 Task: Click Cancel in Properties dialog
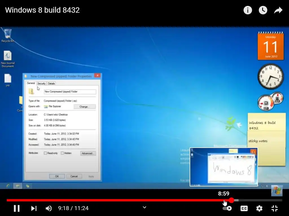coord(74,176)
